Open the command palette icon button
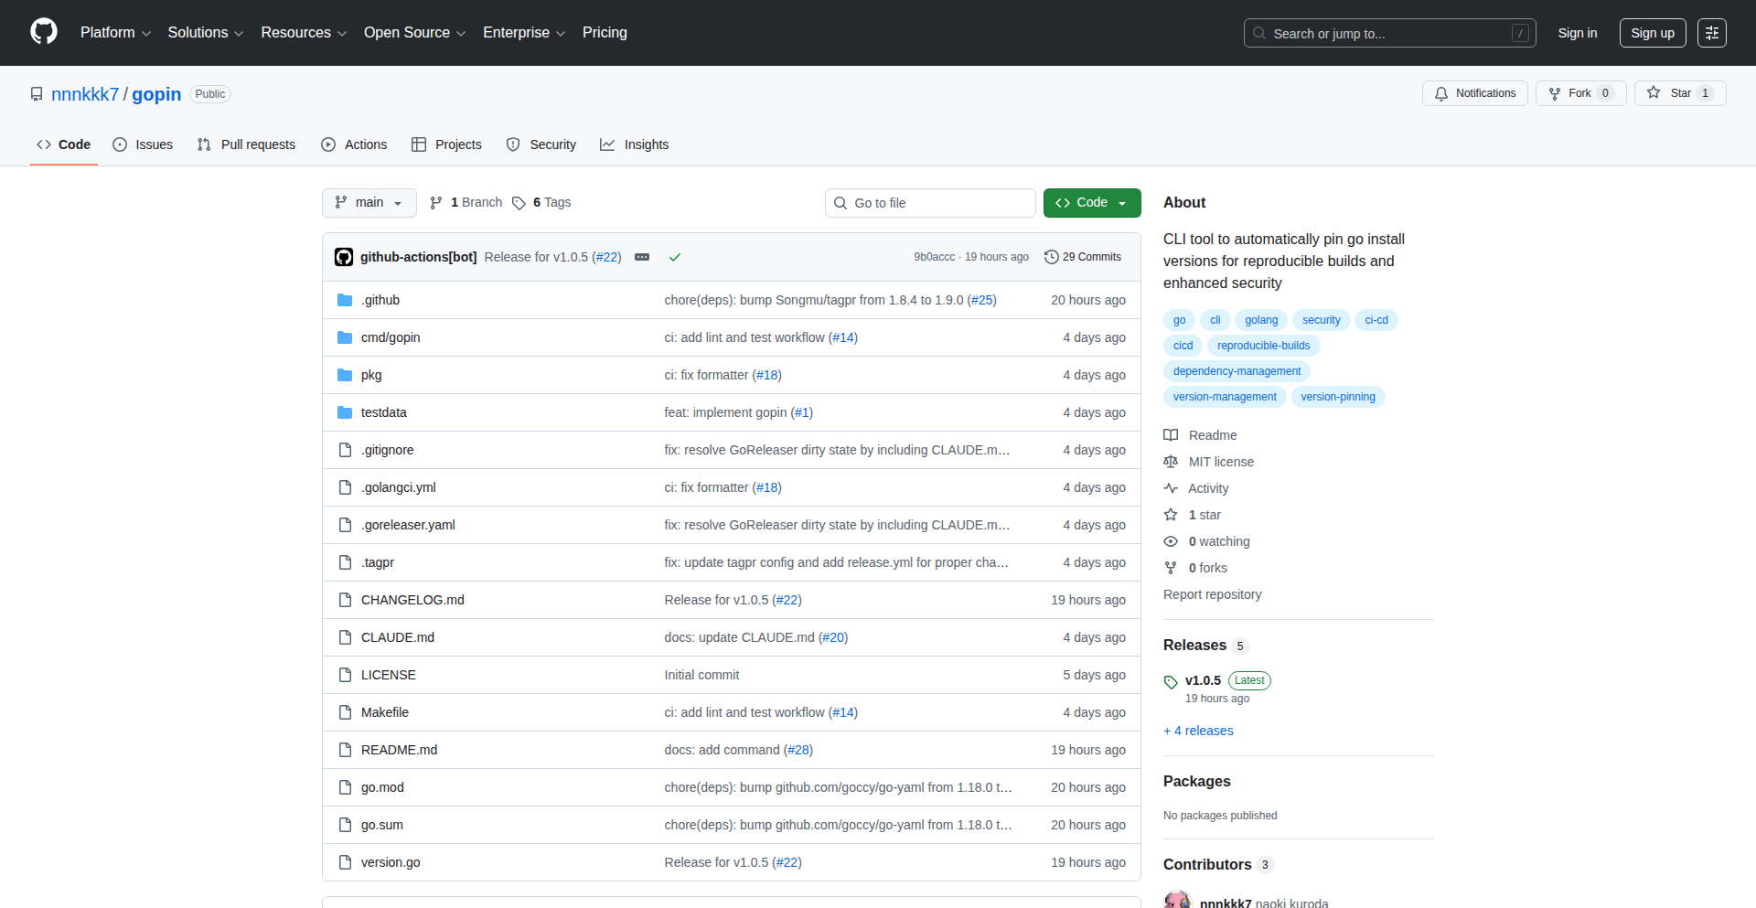The width and height of the screenshot is (1756, 908). click(1711, 33)
